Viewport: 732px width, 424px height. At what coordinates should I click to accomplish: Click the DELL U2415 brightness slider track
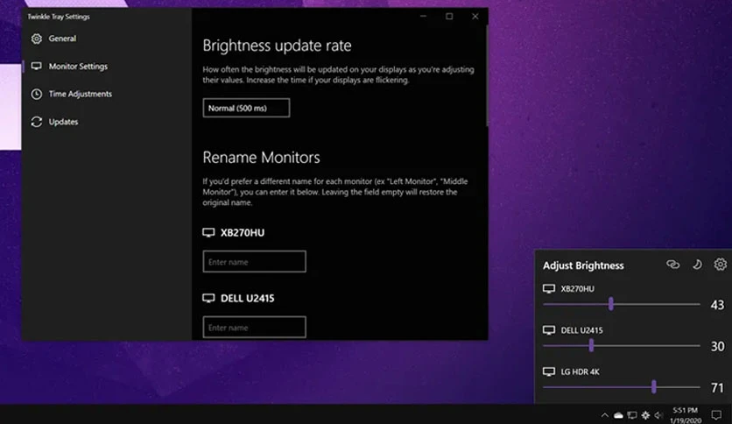[622, 345]
